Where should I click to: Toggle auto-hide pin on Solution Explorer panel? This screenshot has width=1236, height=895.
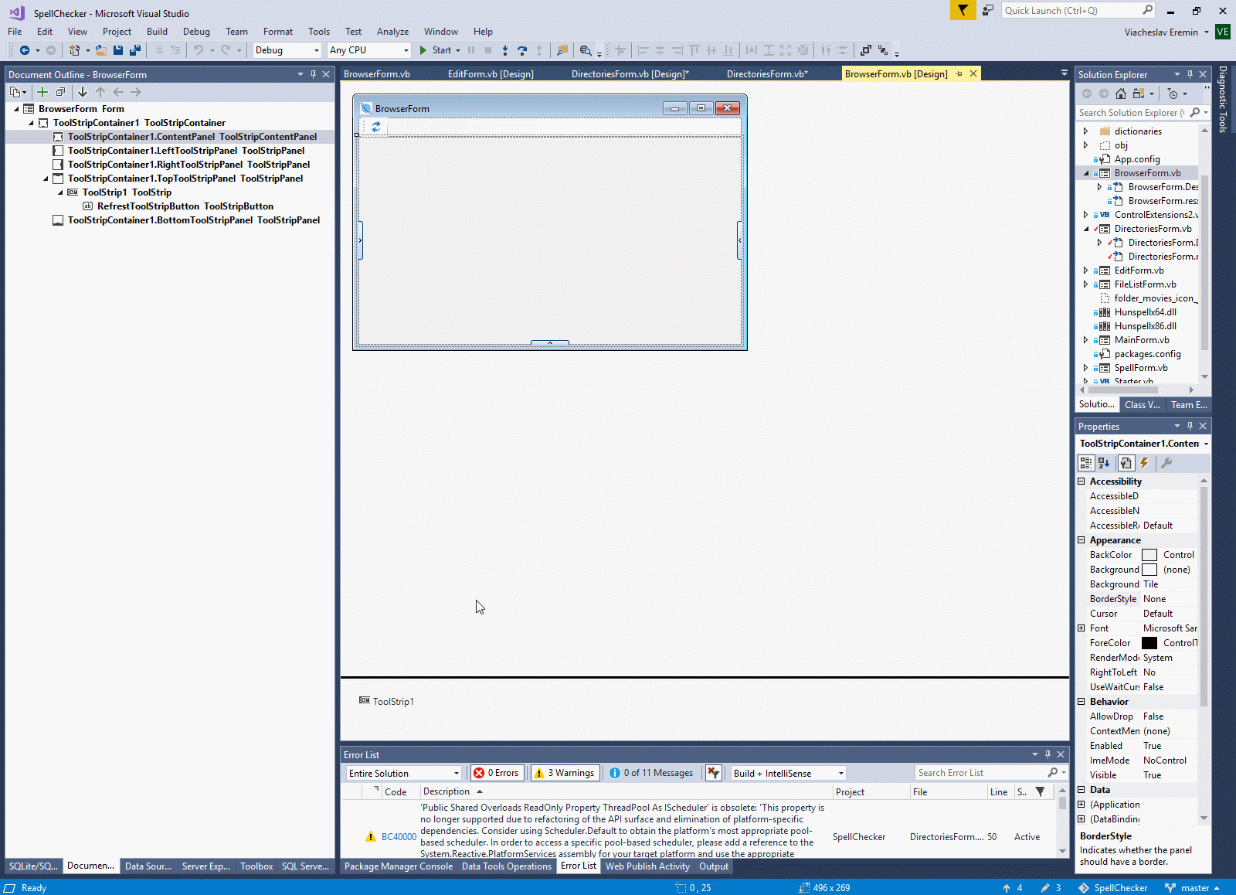(x=1190, y=74)
